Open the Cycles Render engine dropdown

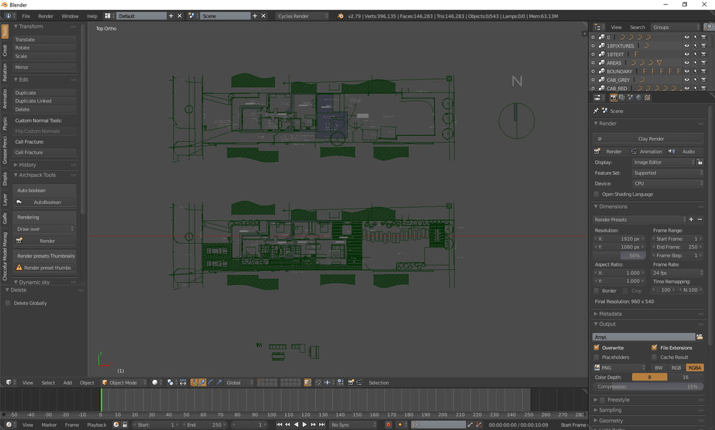pyautogui.click(x=303, y=16)
